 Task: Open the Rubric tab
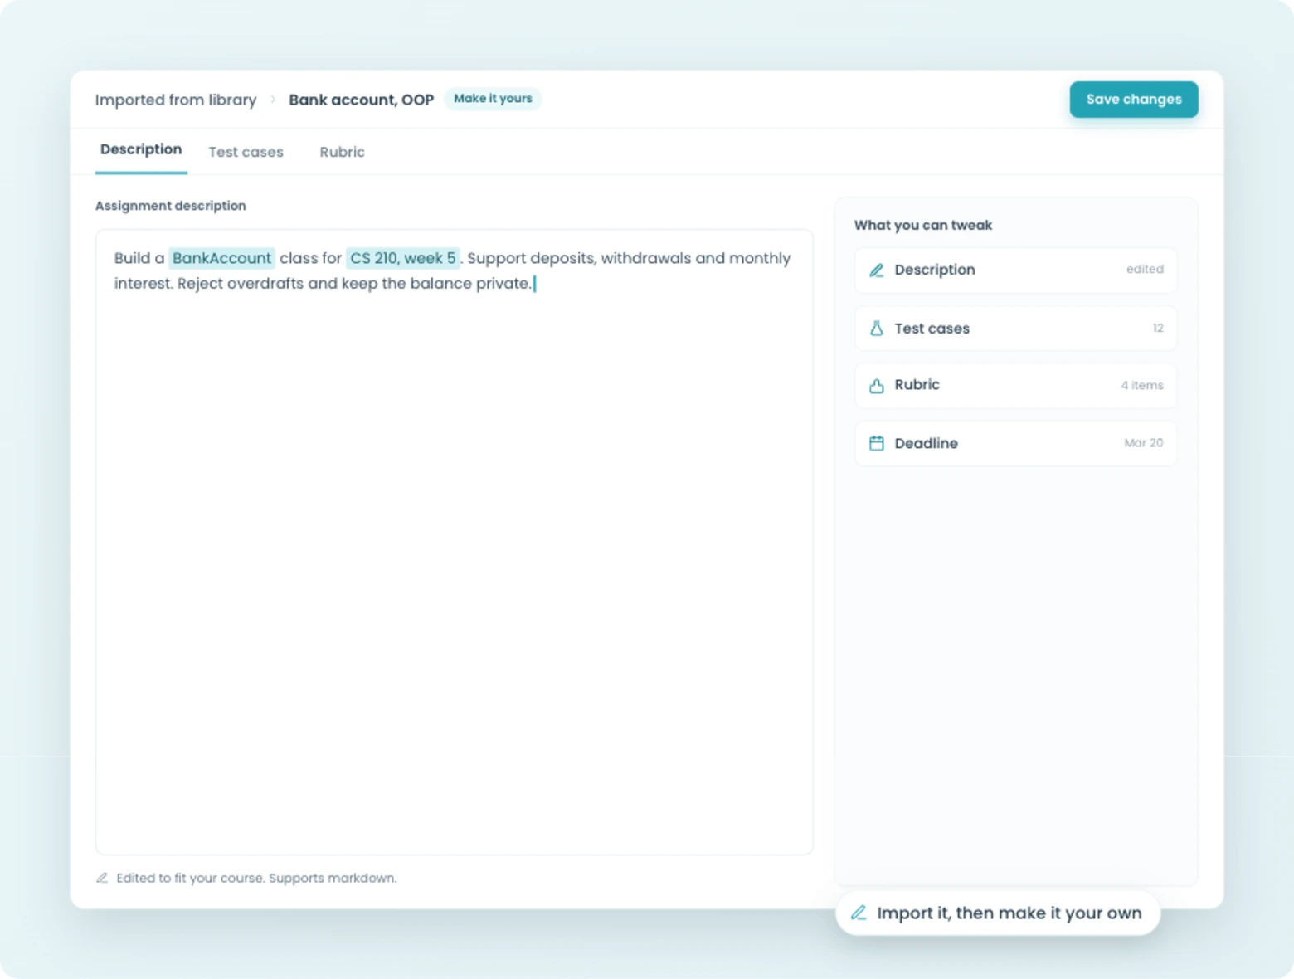click(x=342, y=152)
